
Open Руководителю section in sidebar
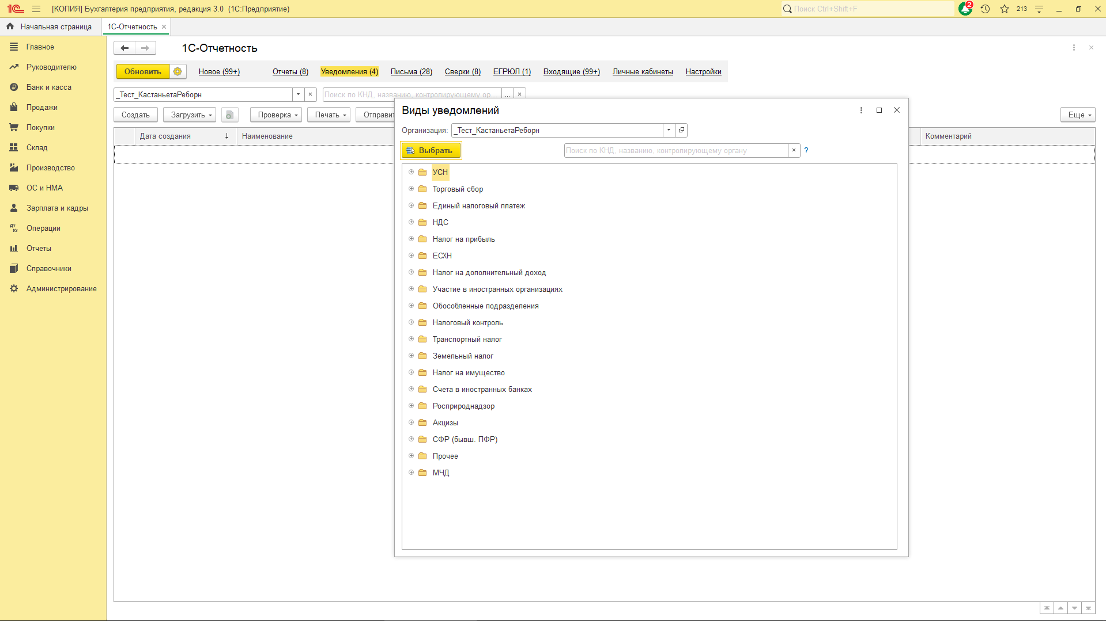click(51, 67)
